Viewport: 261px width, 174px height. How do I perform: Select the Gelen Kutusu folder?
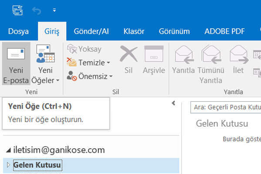pos(91,165)
